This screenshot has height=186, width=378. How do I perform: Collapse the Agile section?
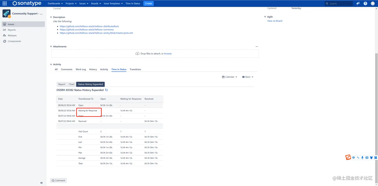pos(265,17)
